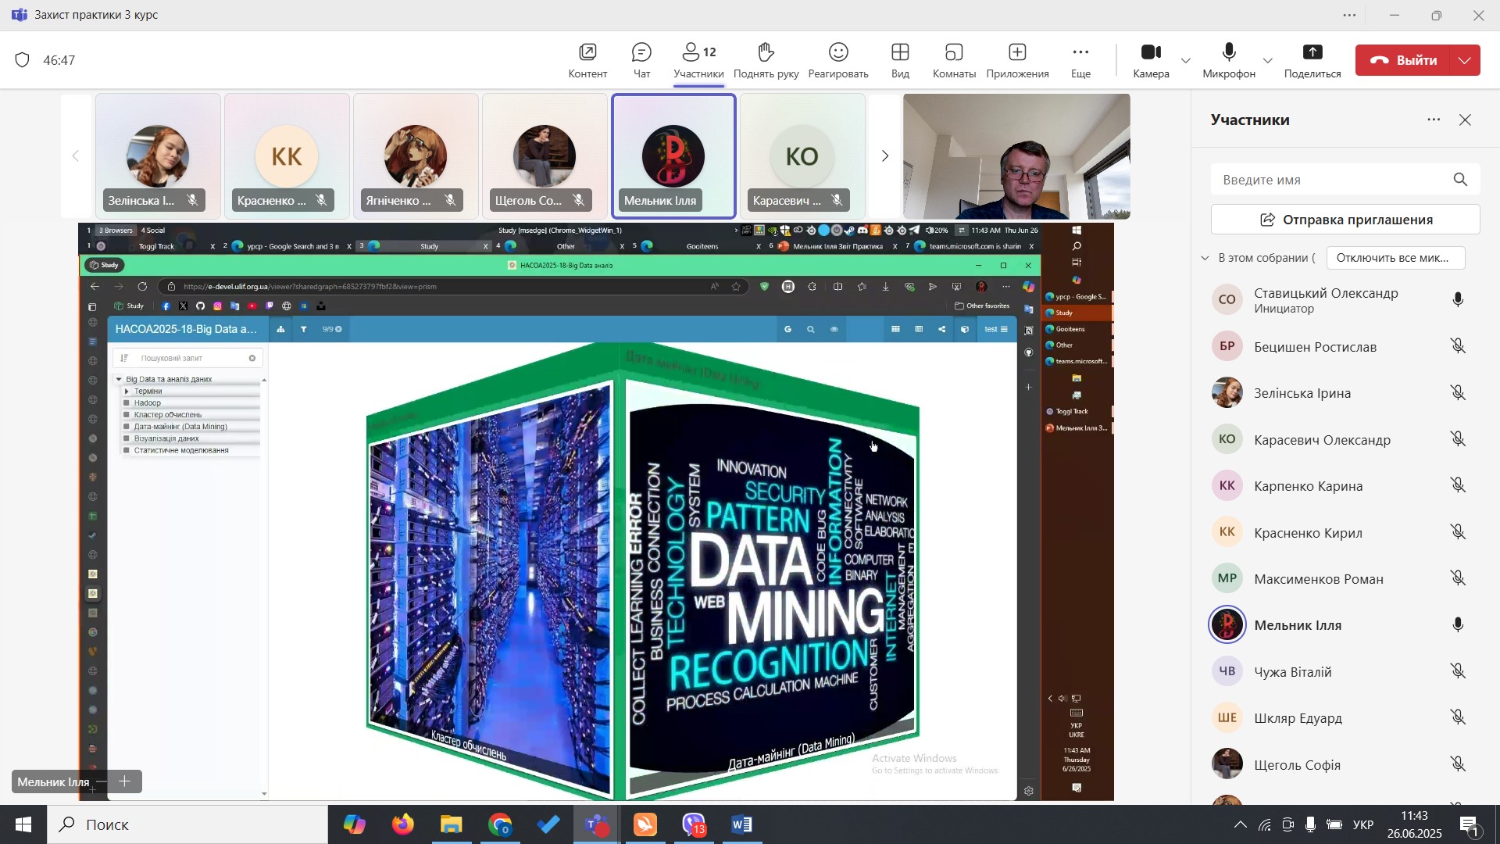Open the Content icon in the toolbar
The image size is (1500, 844).
587,53
